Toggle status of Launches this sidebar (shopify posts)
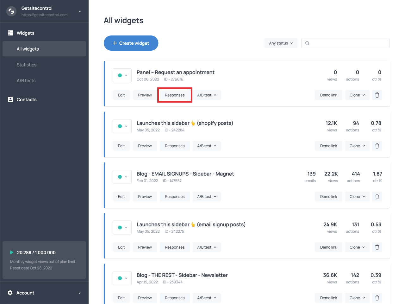The height and width of the screenshot is (304, 405). 122,126
